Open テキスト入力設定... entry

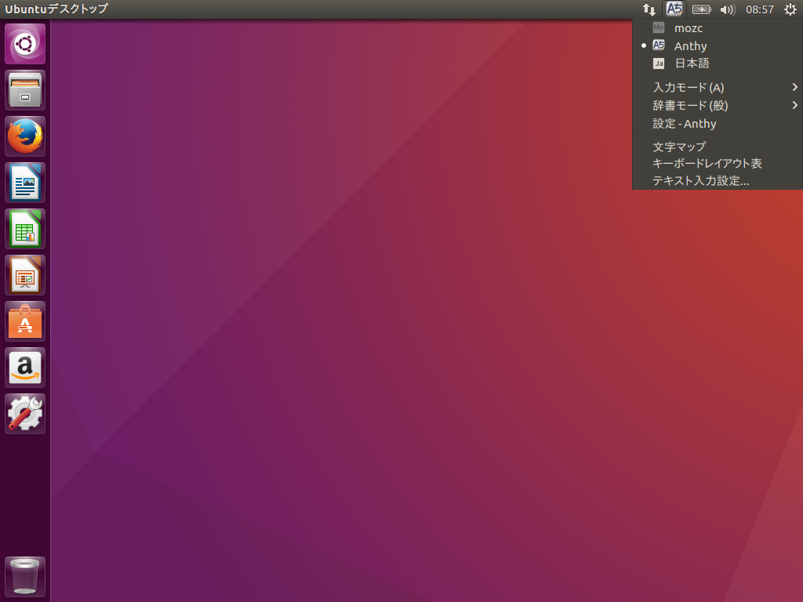pos(700,181)
